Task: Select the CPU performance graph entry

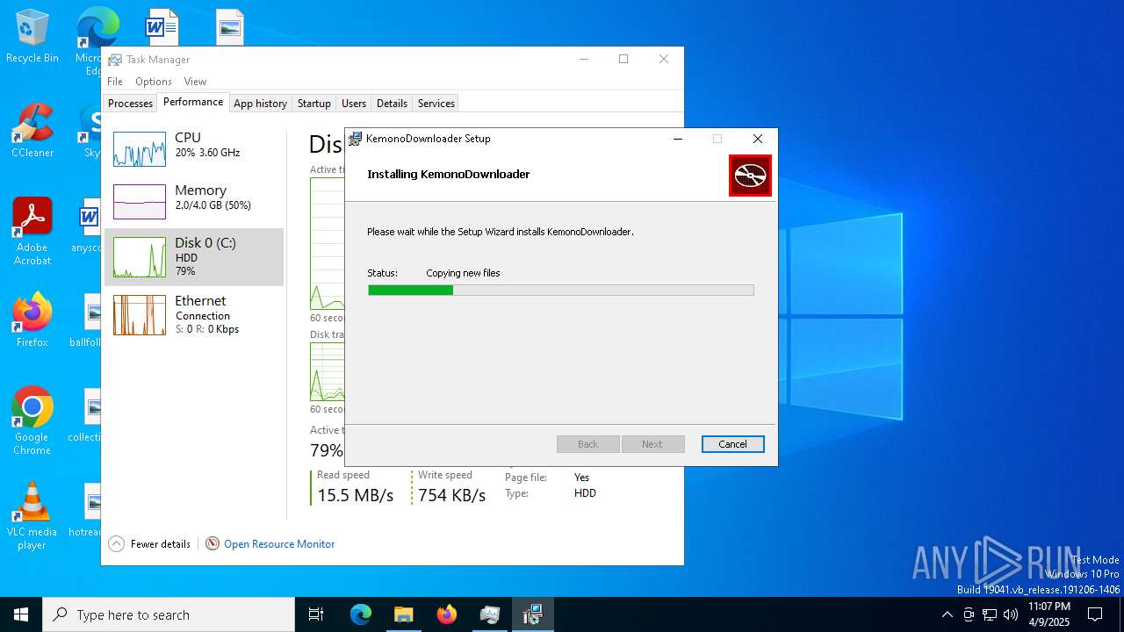Action: pos(194,149)
